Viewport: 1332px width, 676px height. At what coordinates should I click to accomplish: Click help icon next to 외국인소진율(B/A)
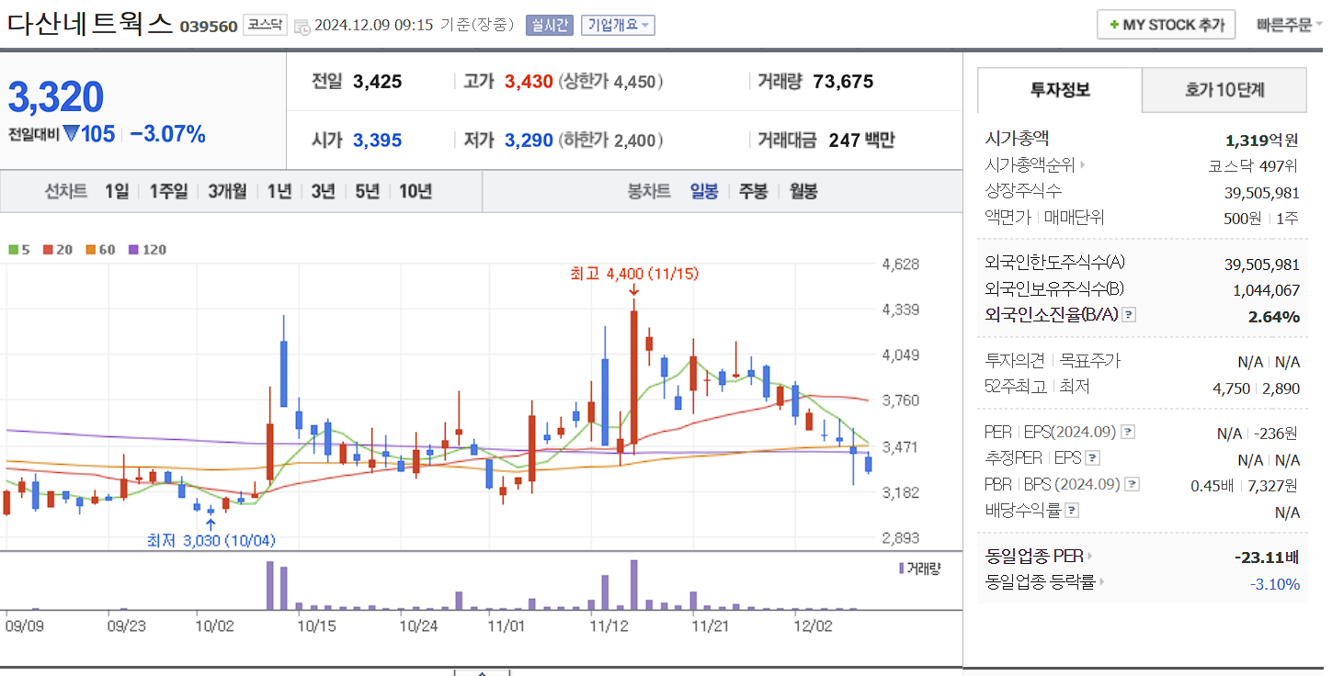pyautogui.click(x=1130, y=315)
